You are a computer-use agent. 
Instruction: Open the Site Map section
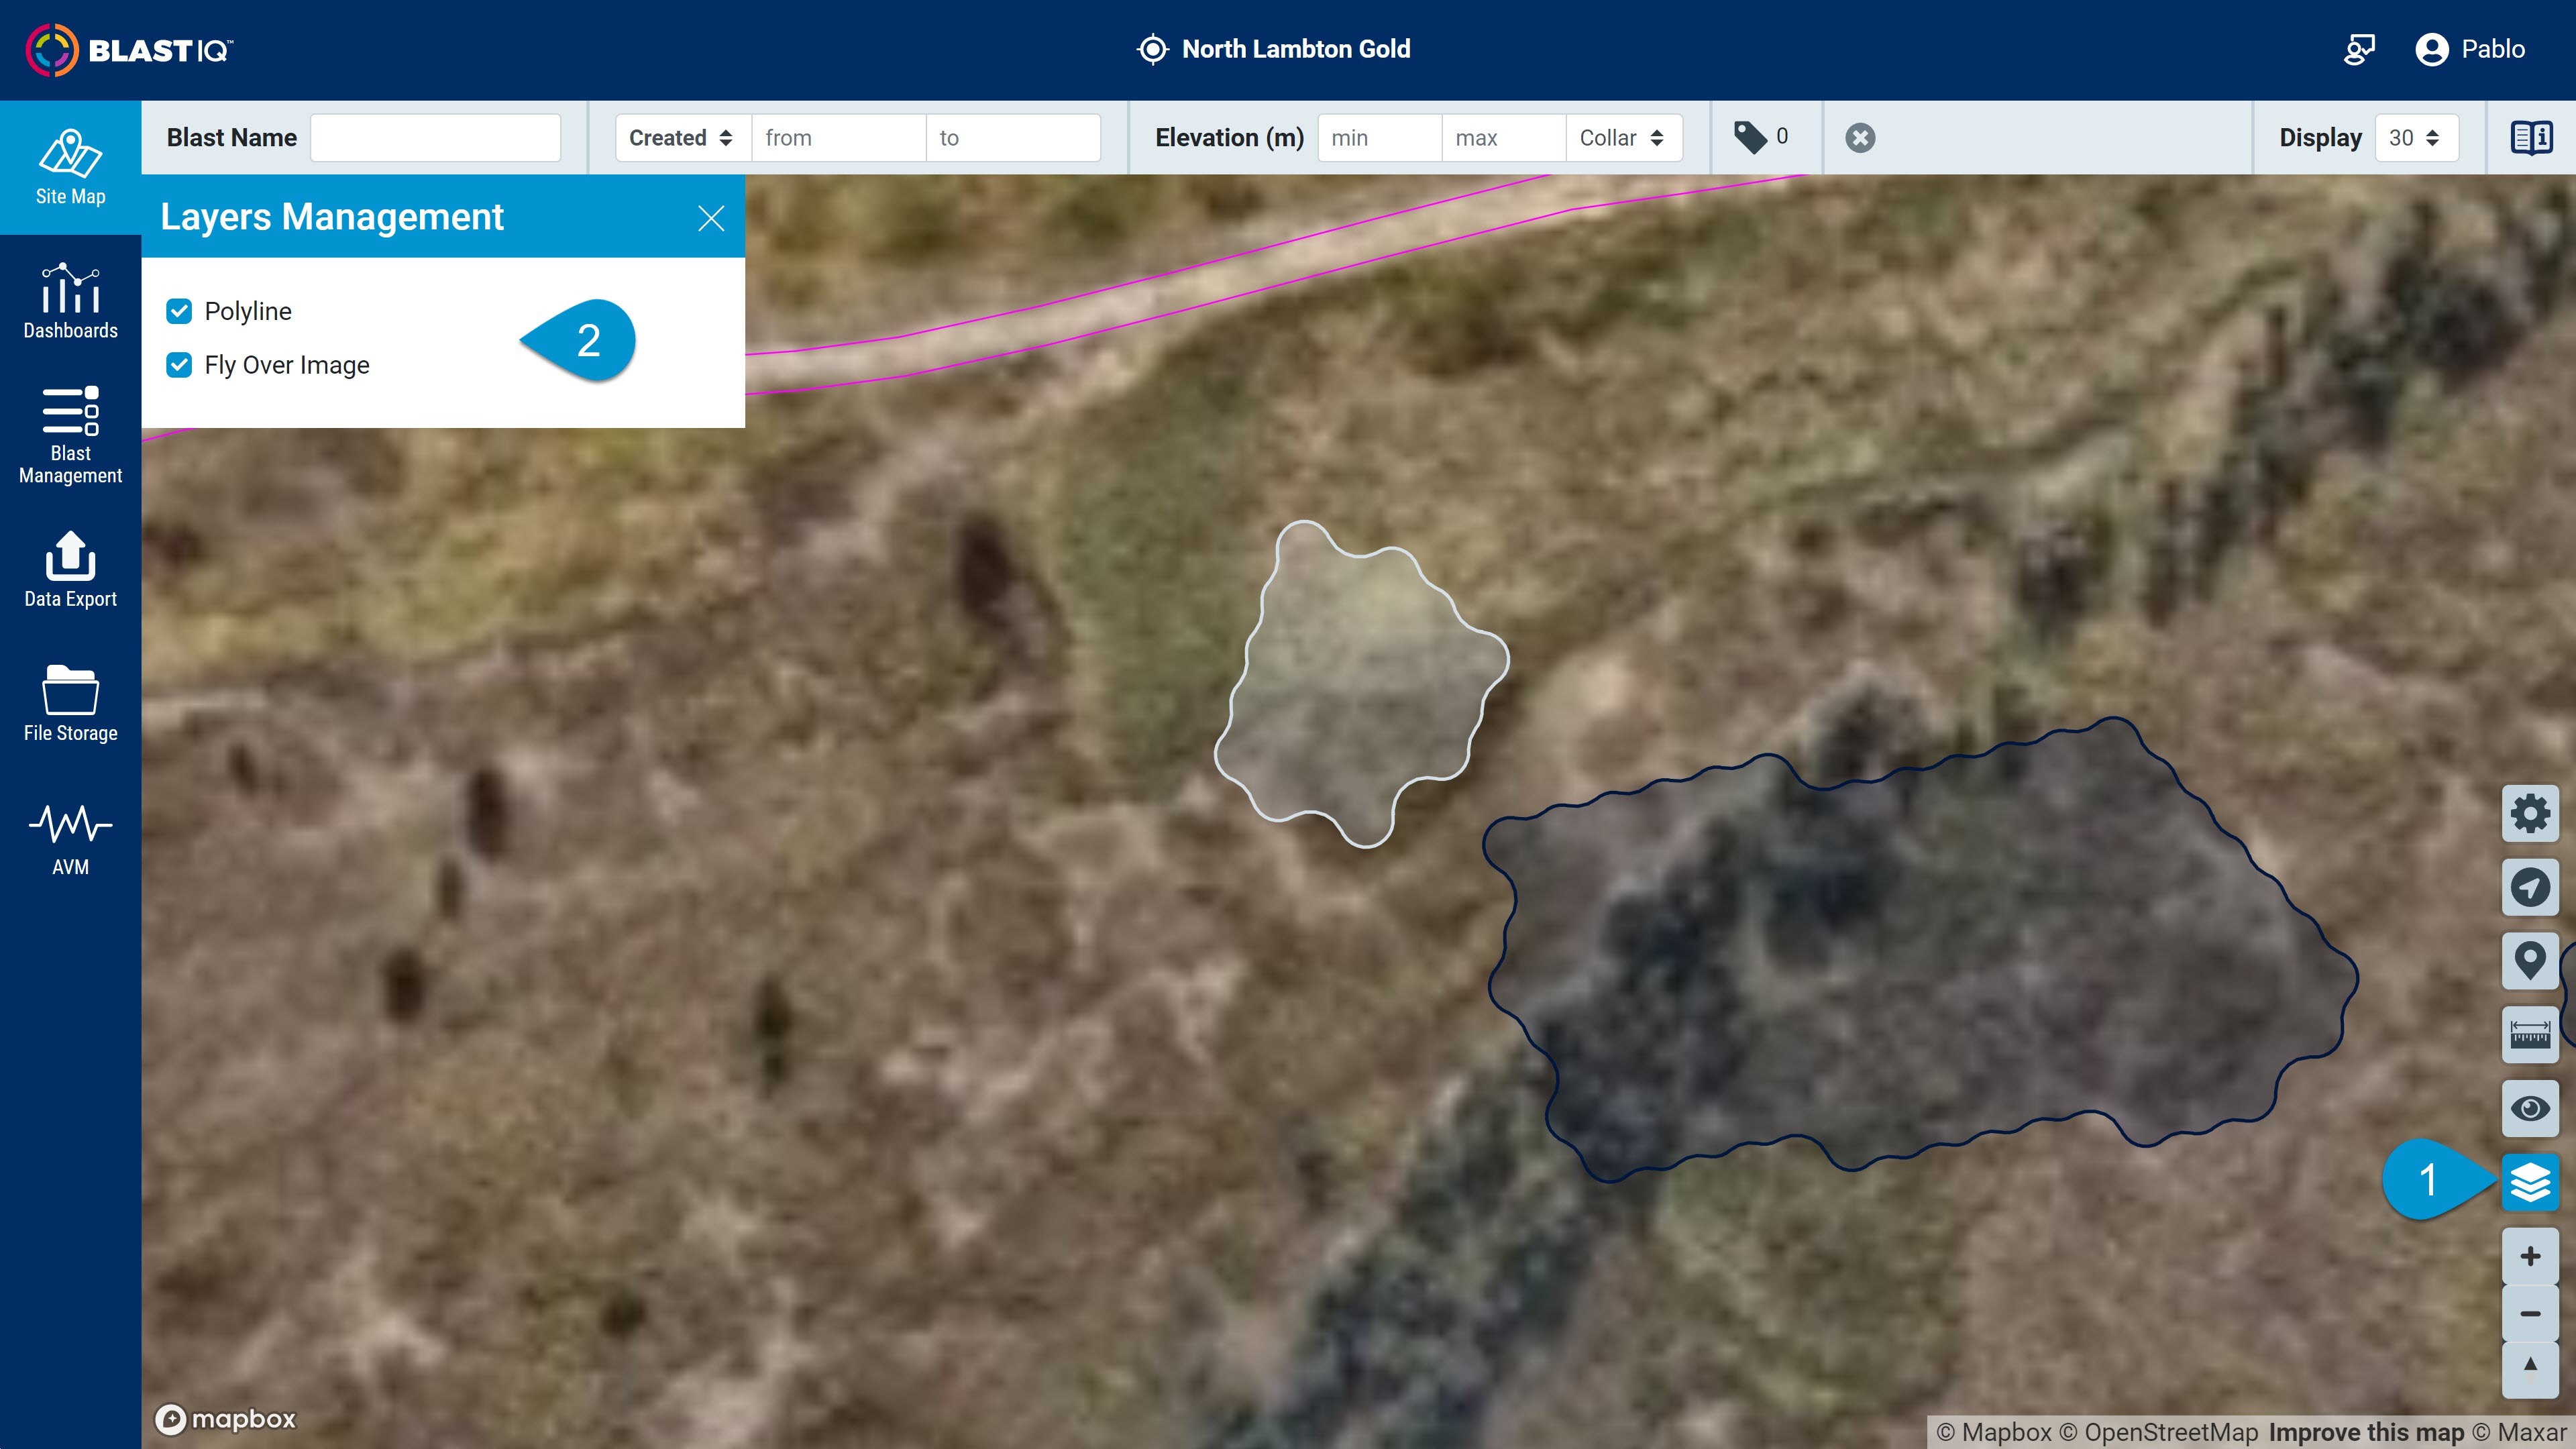[x=70, y=168]
